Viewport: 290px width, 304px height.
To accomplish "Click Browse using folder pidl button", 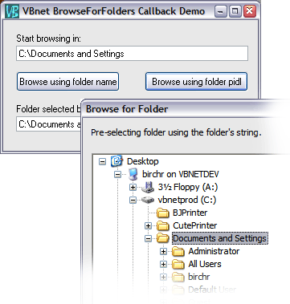I will [196, 82].
